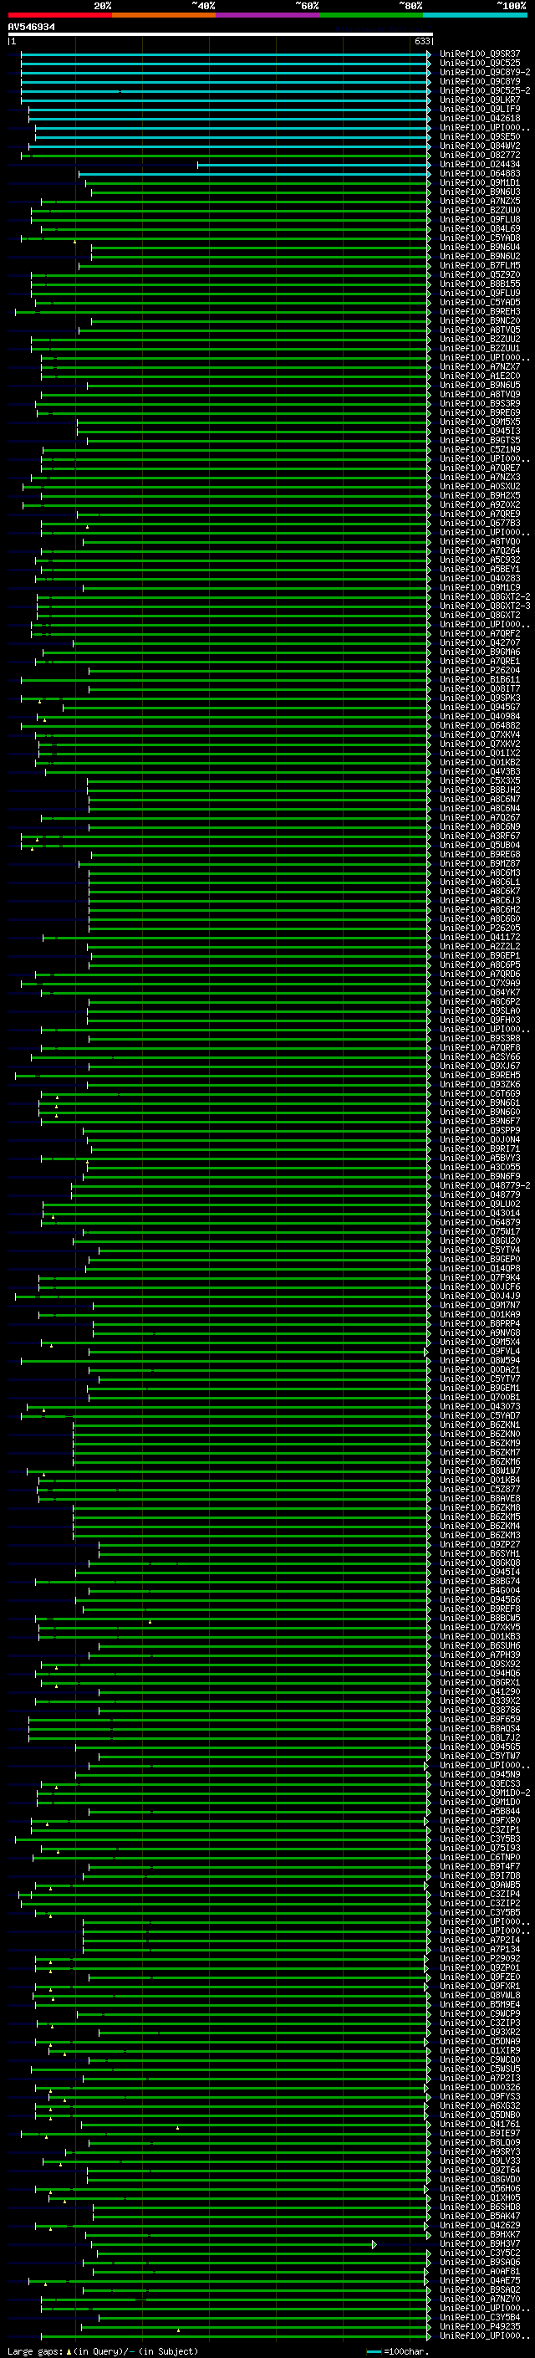Click hit label UniRef100_B8B155
The width and height of the screenshot is (535, 2358).
point(480,284)
